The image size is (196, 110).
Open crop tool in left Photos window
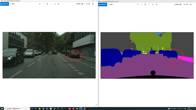(58, 4)
